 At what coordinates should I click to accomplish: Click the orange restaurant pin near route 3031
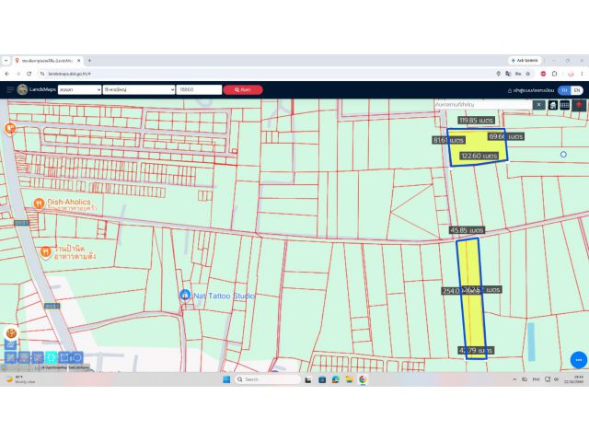tap(45, 251)
